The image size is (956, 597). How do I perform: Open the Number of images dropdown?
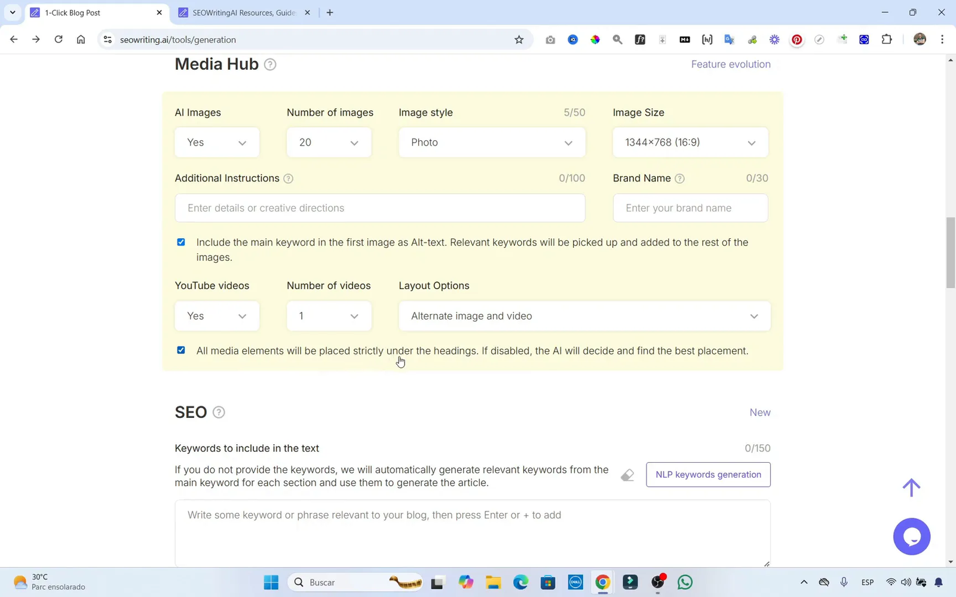pos(329,142)
